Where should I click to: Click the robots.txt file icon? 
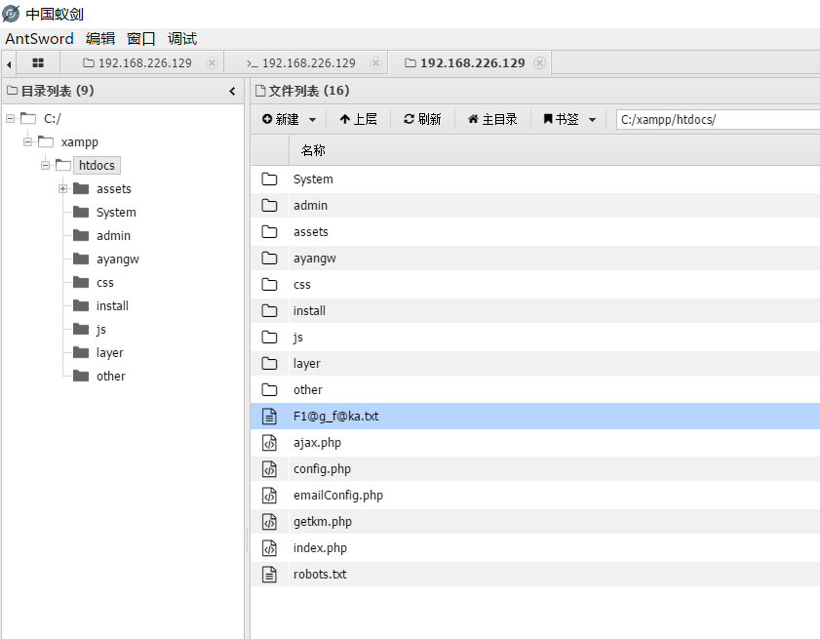pos(270,575)
